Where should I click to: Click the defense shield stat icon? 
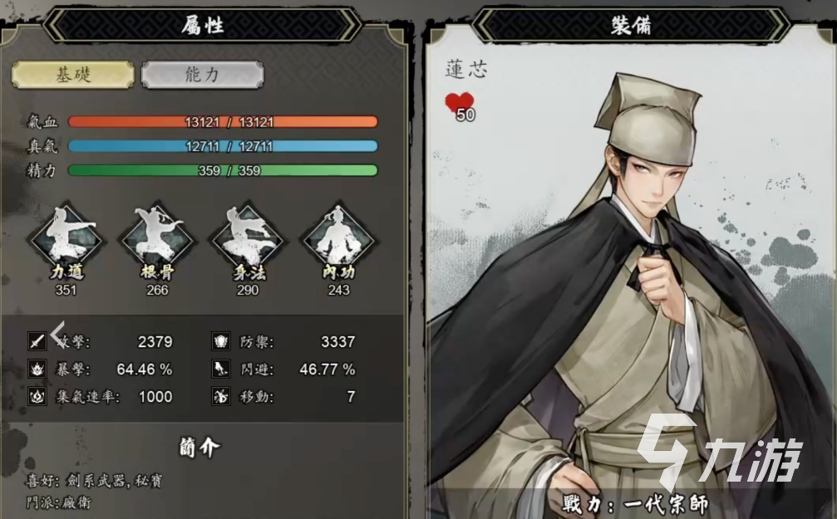(x=221, y=341)
